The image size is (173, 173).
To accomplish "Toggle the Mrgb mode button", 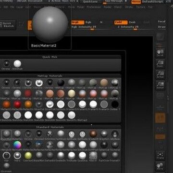I will (78, 22).
